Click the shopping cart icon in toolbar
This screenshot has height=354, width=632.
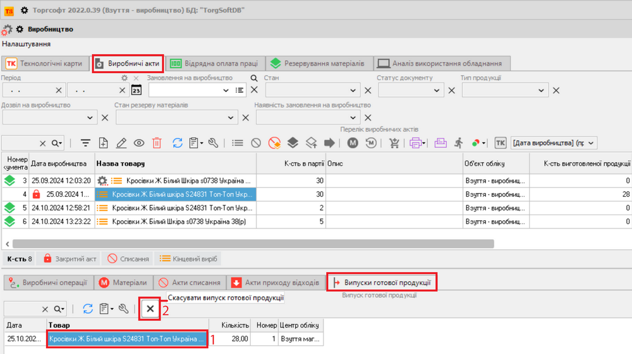coord(395,143)
